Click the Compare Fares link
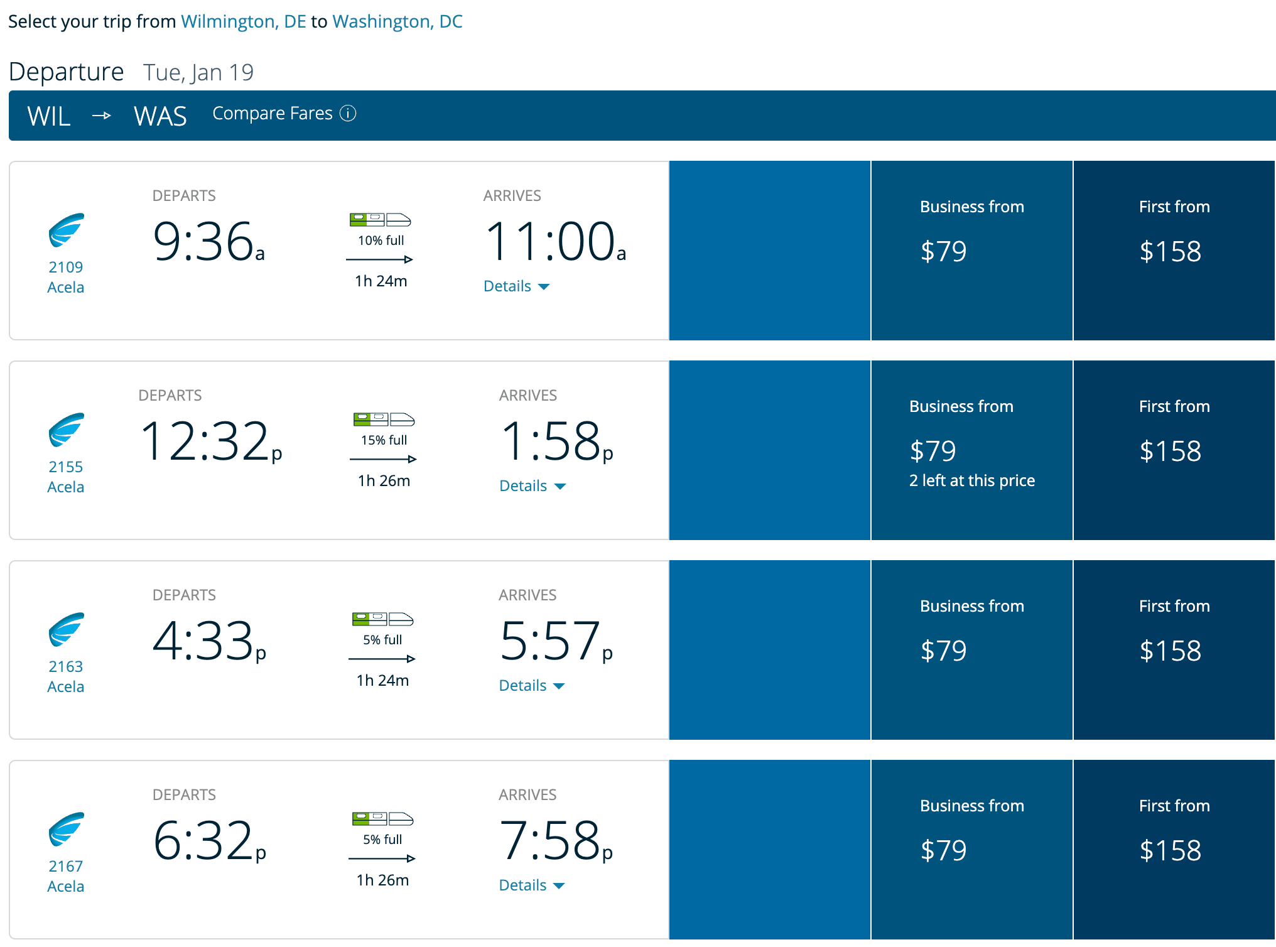The image size is (1276, 947). [x=272, y=113]
